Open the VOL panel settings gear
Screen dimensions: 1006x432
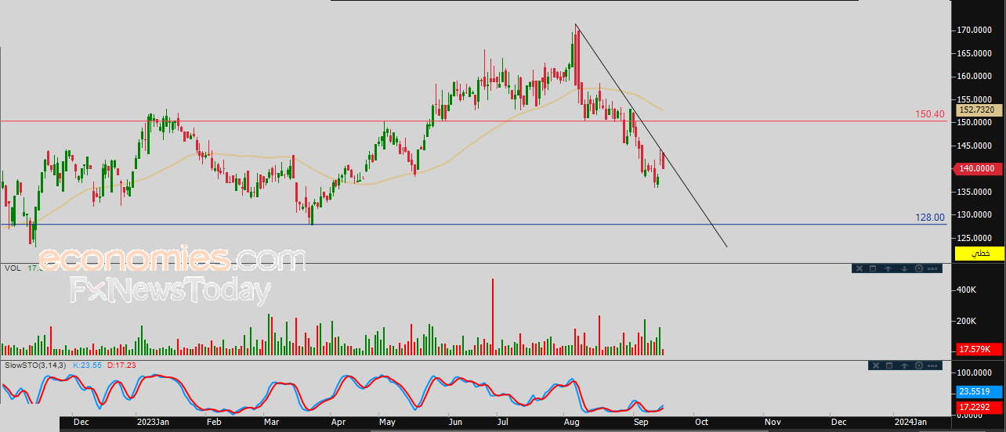pos(918,268)
